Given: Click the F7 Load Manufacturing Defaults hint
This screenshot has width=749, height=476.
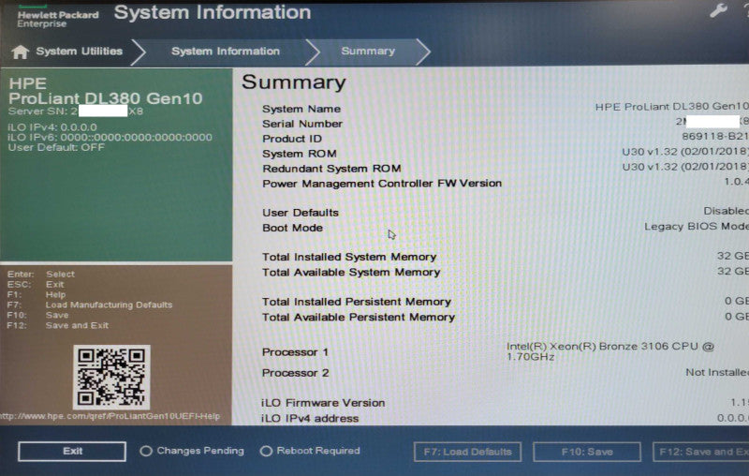Looking at the screenshot, I should click(90, 305).
